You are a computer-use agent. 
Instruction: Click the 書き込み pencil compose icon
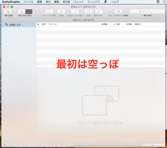point(99,12)
